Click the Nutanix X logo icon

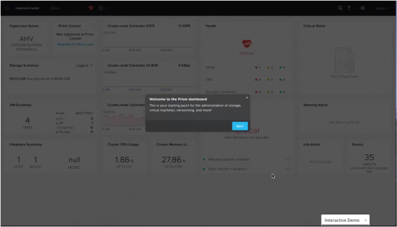[7, 8]
